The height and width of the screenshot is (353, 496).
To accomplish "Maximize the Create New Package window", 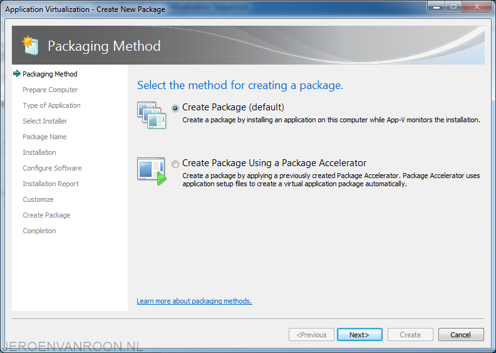I will 453,7.
